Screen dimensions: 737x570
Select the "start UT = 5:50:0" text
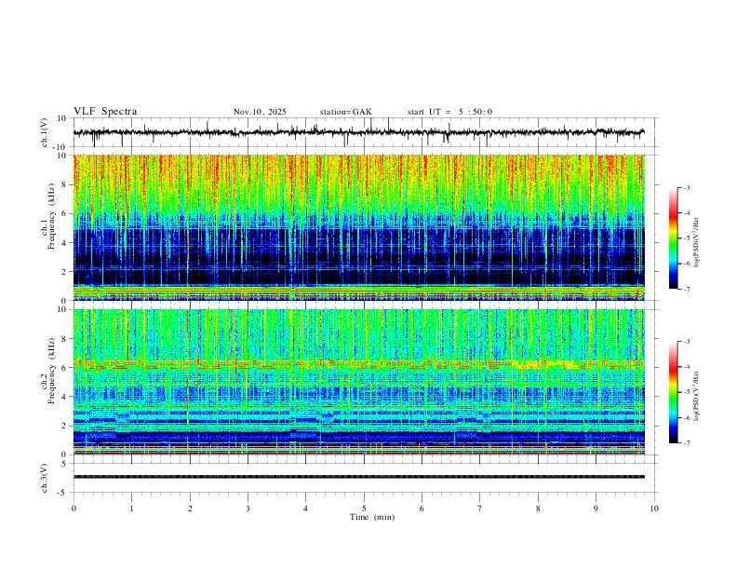[x=449, y=112]
